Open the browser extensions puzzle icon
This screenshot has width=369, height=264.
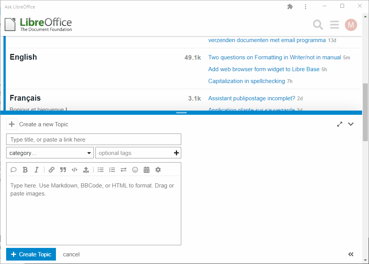click(x=290, y=7)
